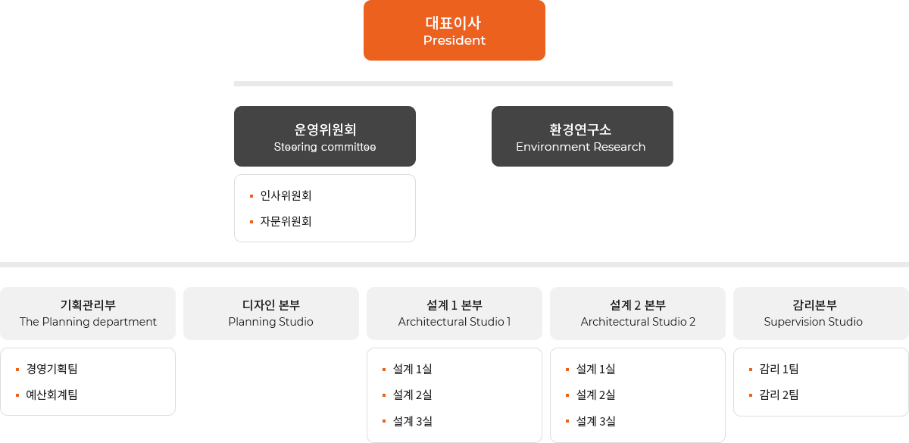The height and width of the screenshot is (443, 909).
Task: Click the orange 대표이사 President box
Action: pyautogui.click(x=454, y=30)
